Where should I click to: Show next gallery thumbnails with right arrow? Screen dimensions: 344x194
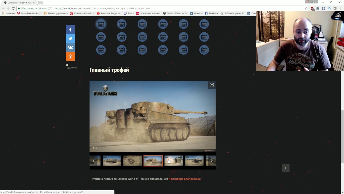(212, 161)
